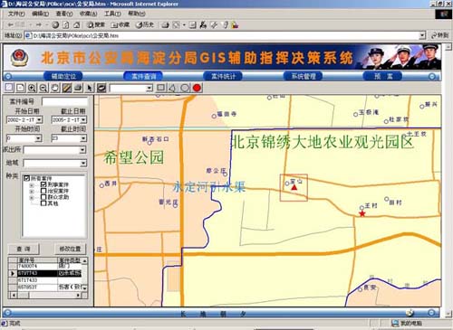
Task: Click the 修改位置 button
Action: [70, 249]
